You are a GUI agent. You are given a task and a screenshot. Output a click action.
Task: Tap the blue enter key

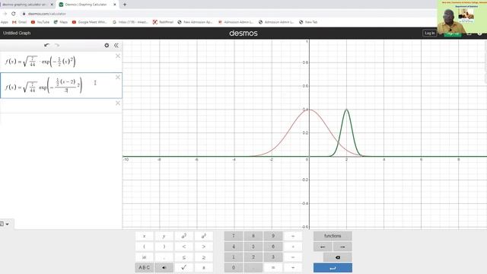tap(333, 268)
